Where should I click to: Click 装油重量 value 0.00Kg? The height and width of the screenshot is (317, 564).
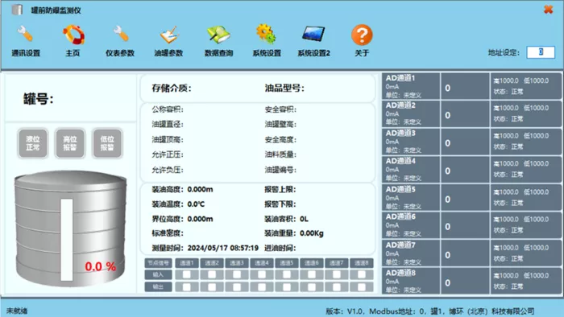point(312,233)
